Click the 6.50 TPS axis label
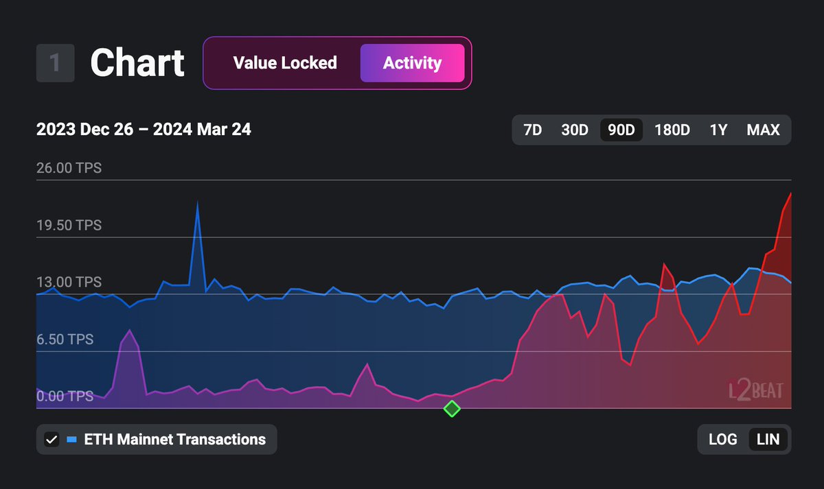 (64, 339)
